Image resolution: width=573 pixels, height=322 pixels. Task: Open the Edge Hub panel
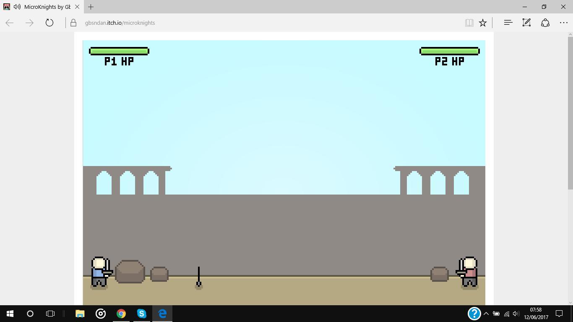click(x=508, y=23)
